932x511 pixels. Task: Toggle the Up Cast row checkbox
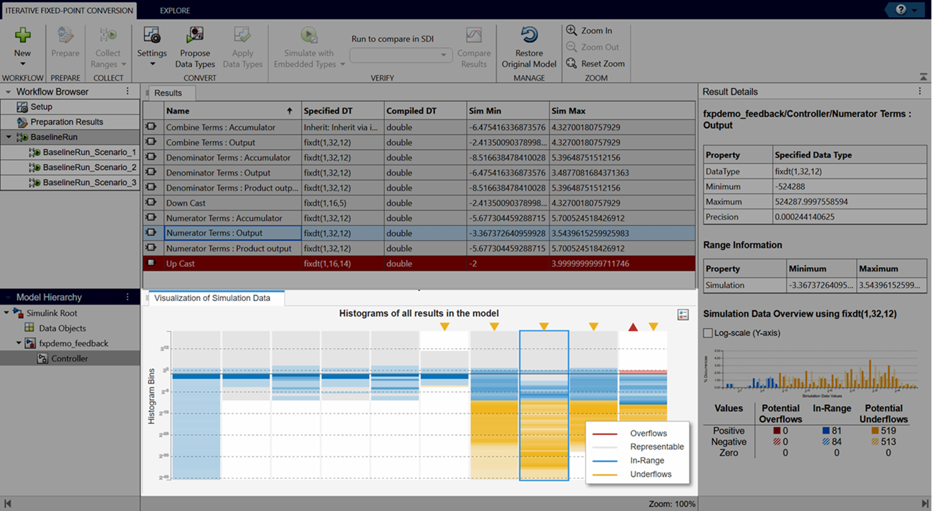point(151,263)
